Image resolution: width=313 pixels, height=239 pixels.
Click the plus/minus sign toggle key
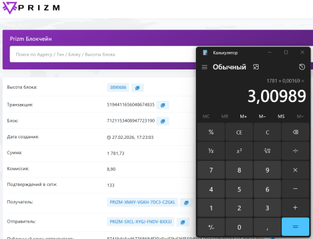click(211, 226)
